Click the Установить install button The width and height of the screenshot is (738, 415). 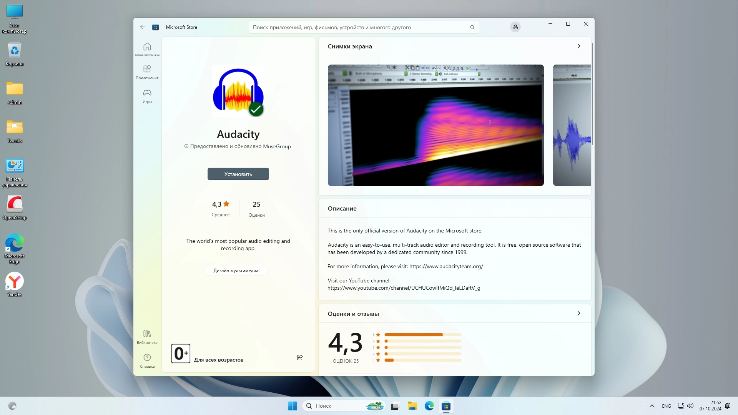pyautogui.click(x=238, y=174)
